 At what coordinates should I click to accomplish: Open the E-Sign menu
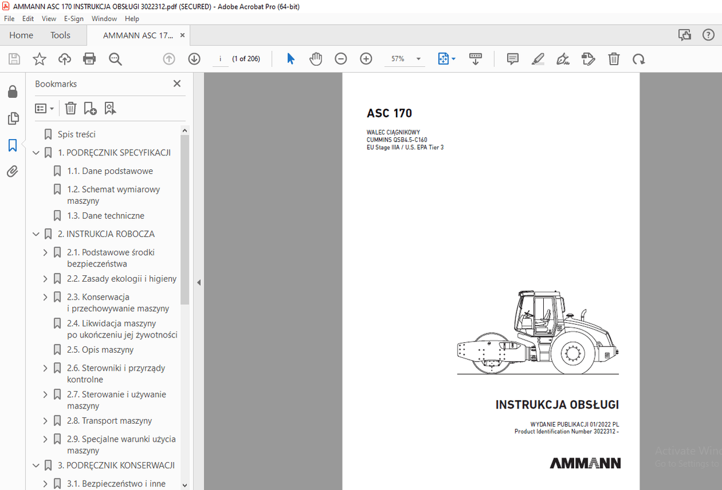[x=73, y=18]
